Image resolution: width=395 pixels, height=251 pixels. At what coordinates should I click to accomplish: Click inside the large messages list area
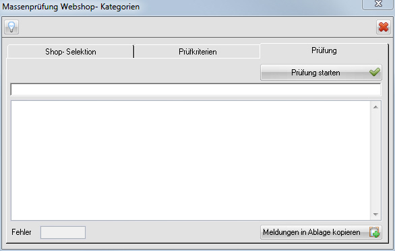click(x=191, y=160)
